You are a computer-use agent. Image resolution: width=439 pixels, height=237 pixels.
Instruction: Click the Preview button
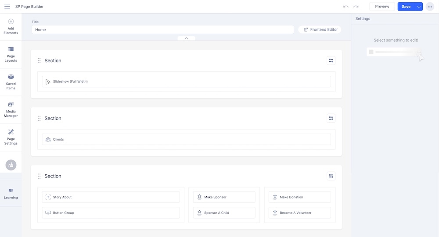point(382,7)
